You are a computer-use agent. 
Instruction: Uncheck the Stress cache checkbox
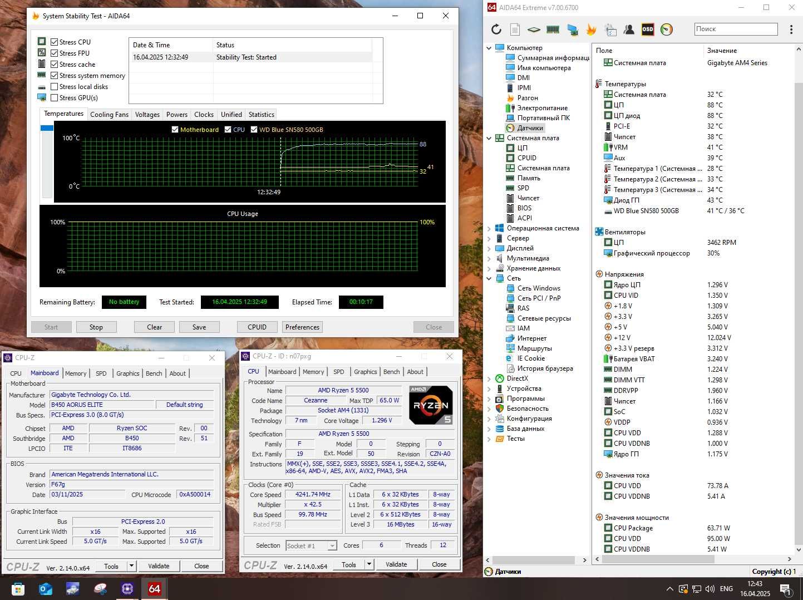[54, 65]
